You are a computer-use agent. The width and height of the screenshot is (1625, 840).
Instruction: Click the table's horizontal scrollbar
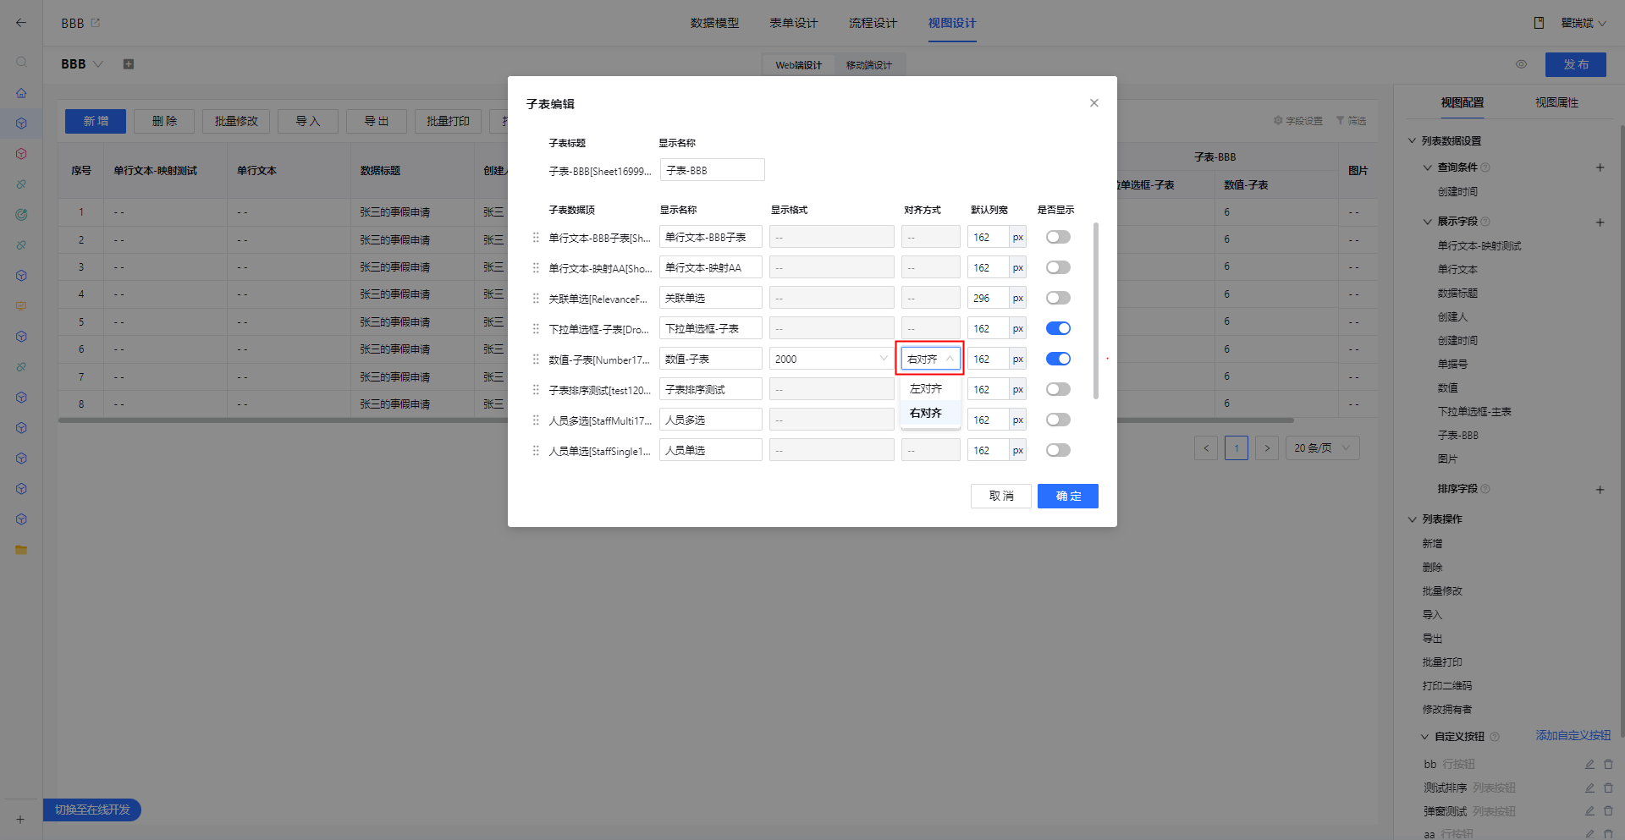(675, 420)
